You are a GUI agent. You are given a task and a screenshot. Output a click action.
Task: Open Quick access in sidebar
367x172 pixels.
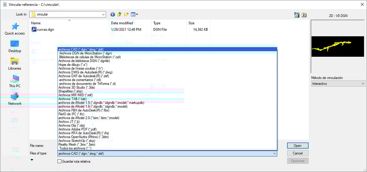tap(15, 29)
